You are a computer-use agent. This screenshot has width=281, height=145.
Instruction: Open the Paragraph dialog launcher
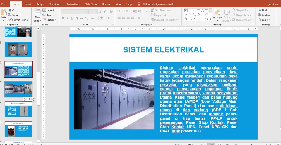click(180, 25)
